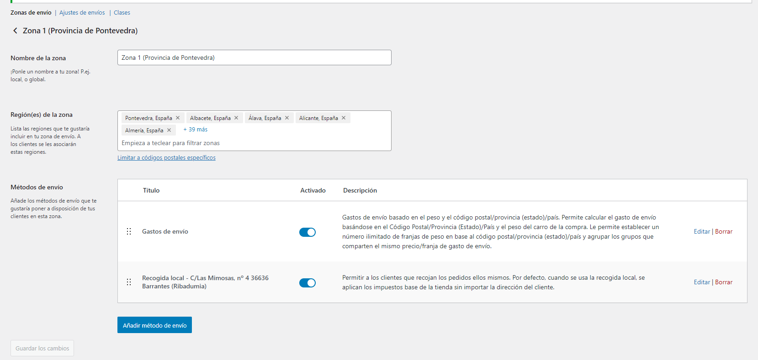Remove Álava, España region tag
758x360 pixels.
[x=287, y=118]
